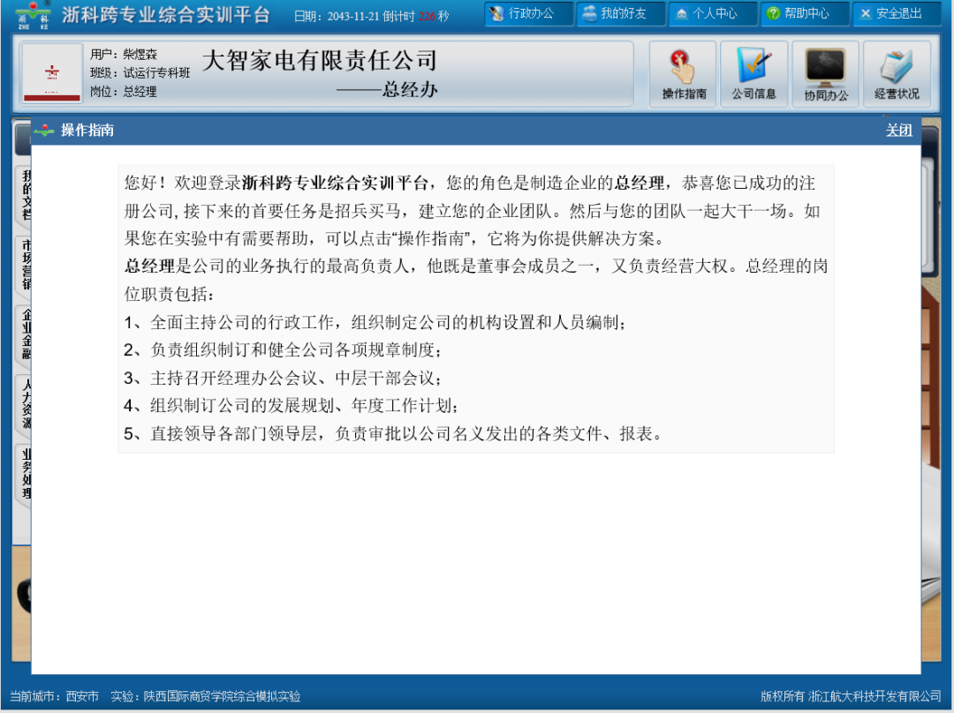Click the date 2043-11-21 text
The height and width of the screenshot is (713, 954).
pos(353,17)
